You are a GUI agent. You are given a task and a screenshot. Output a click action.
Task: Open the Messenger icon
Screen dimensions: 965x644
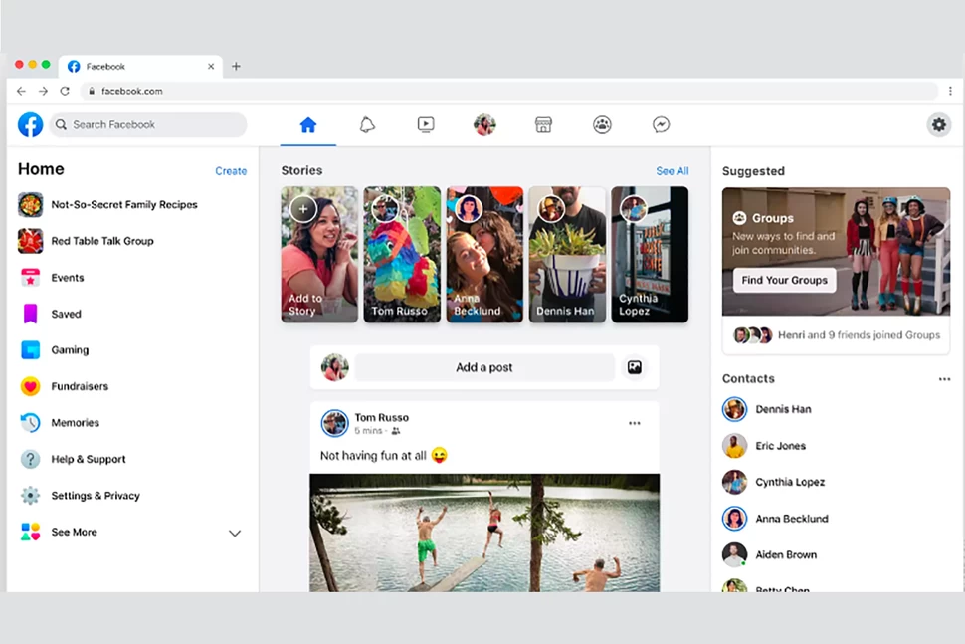coord(661,125)
